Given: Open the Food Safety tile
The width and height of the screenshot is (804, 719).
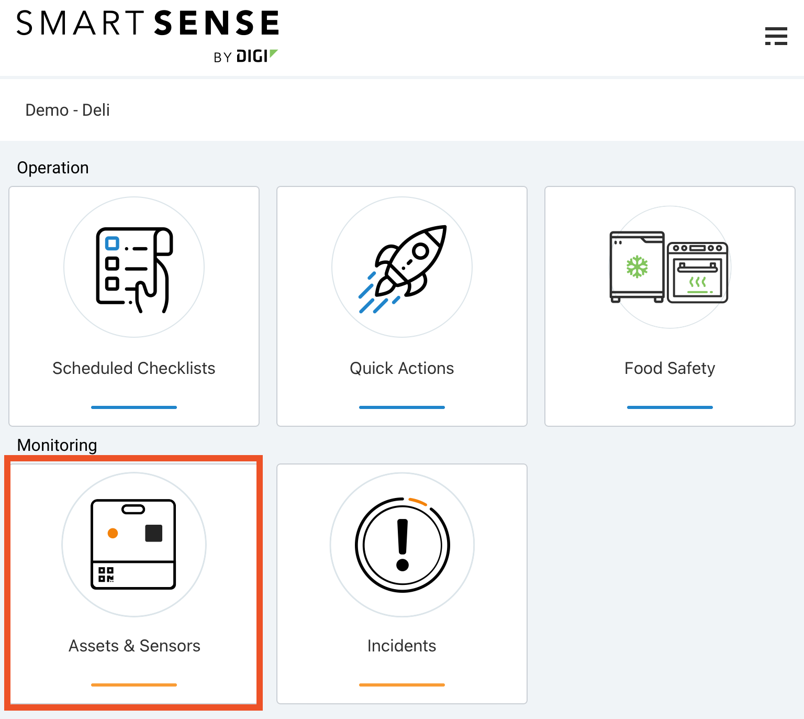Looking at the screenshot, I should pos(669,306).
